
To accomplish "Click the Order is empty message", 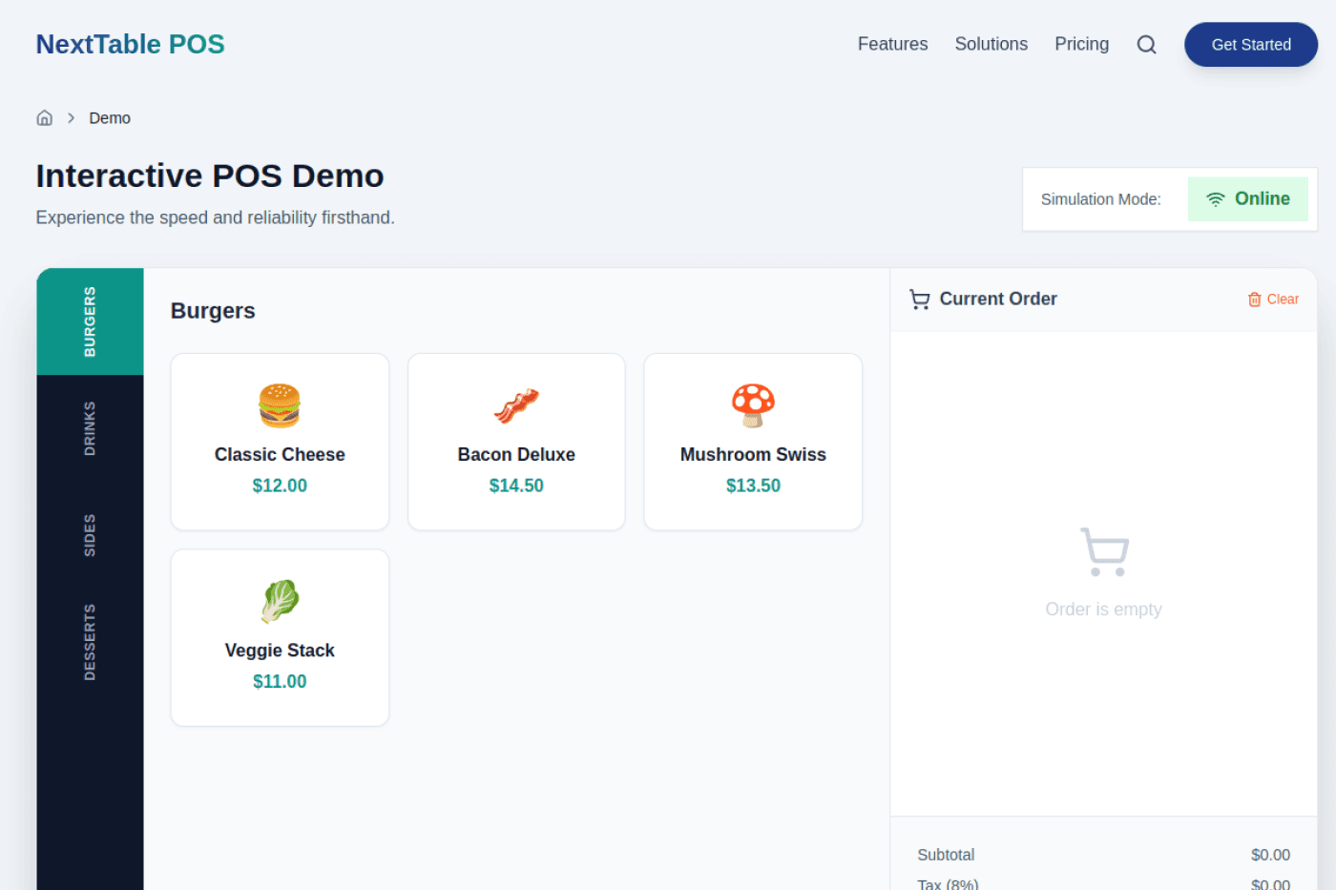I will coord(1103,610).
